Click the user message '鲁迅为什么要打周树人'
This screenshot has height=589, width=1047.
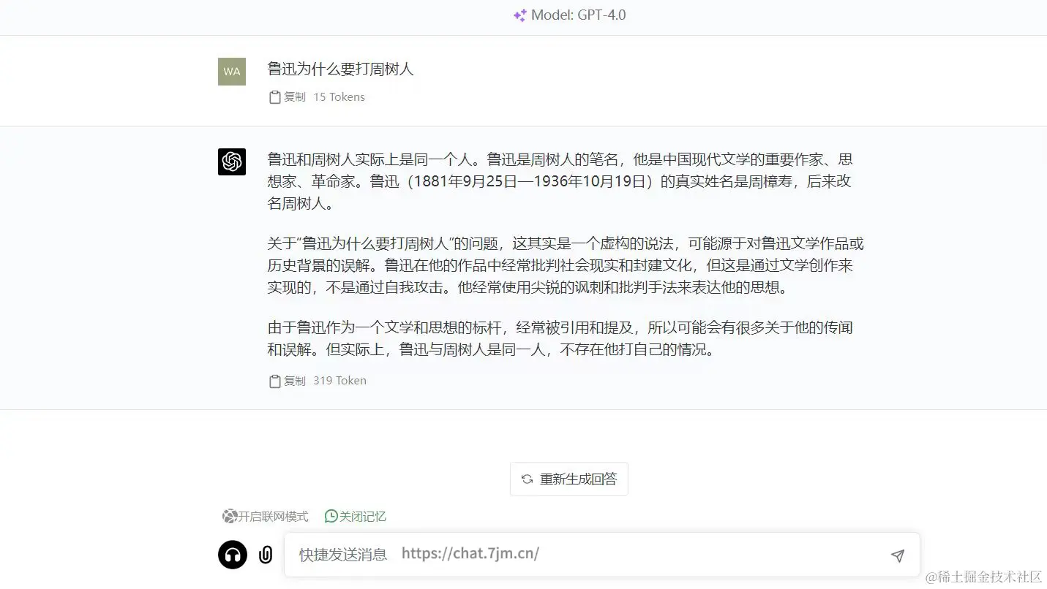point(341,69)
